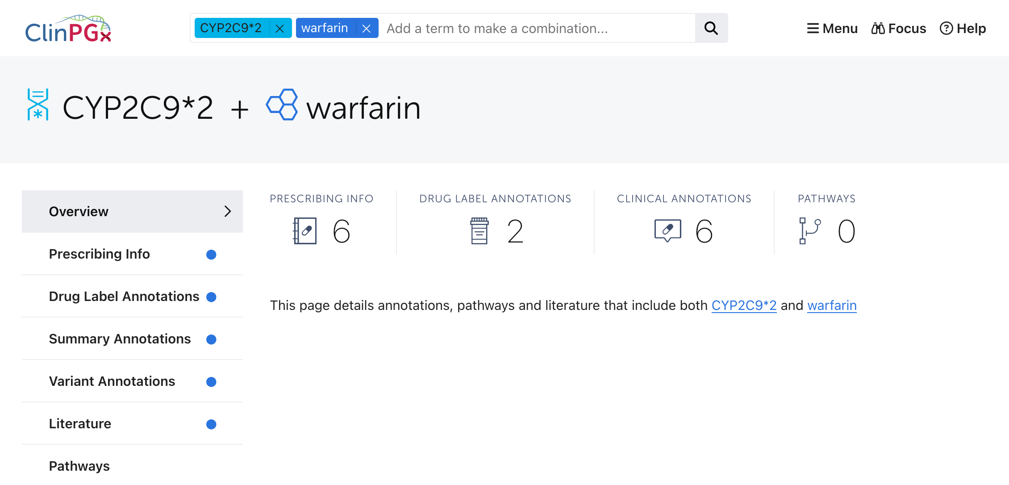The height and width of the screenshot is (485, 1009).
Task: Click the prescribing info notebook icon
Action: (305, 231)
